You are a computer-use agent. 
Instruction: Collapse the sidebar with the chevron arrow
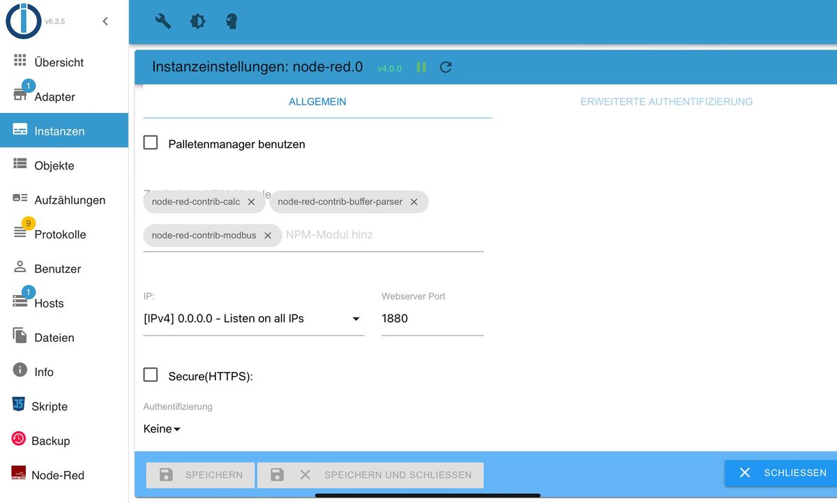tap(105, 21)
